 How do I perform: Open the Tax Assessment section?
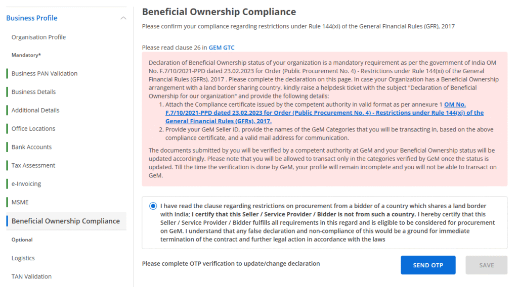pos(33,166)
